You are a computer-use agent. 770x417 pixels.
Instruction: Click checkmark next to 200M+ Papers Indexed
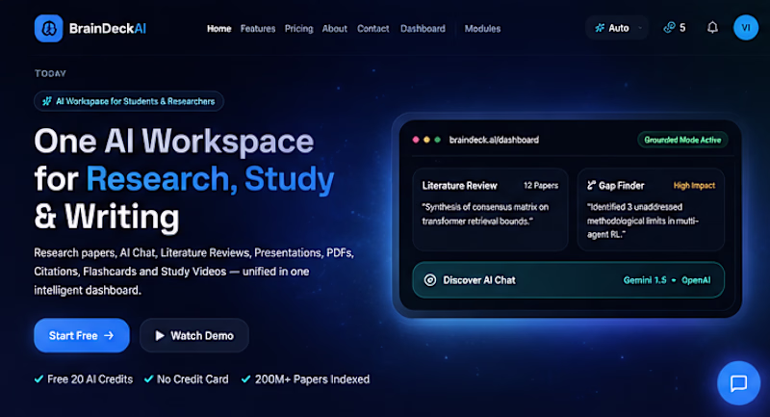click(246, 379)
